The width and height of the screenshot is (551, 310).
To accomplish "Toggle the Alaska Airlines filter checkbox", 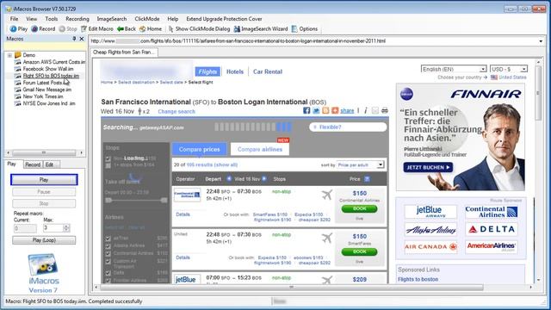I will click(x=108, y=245).
